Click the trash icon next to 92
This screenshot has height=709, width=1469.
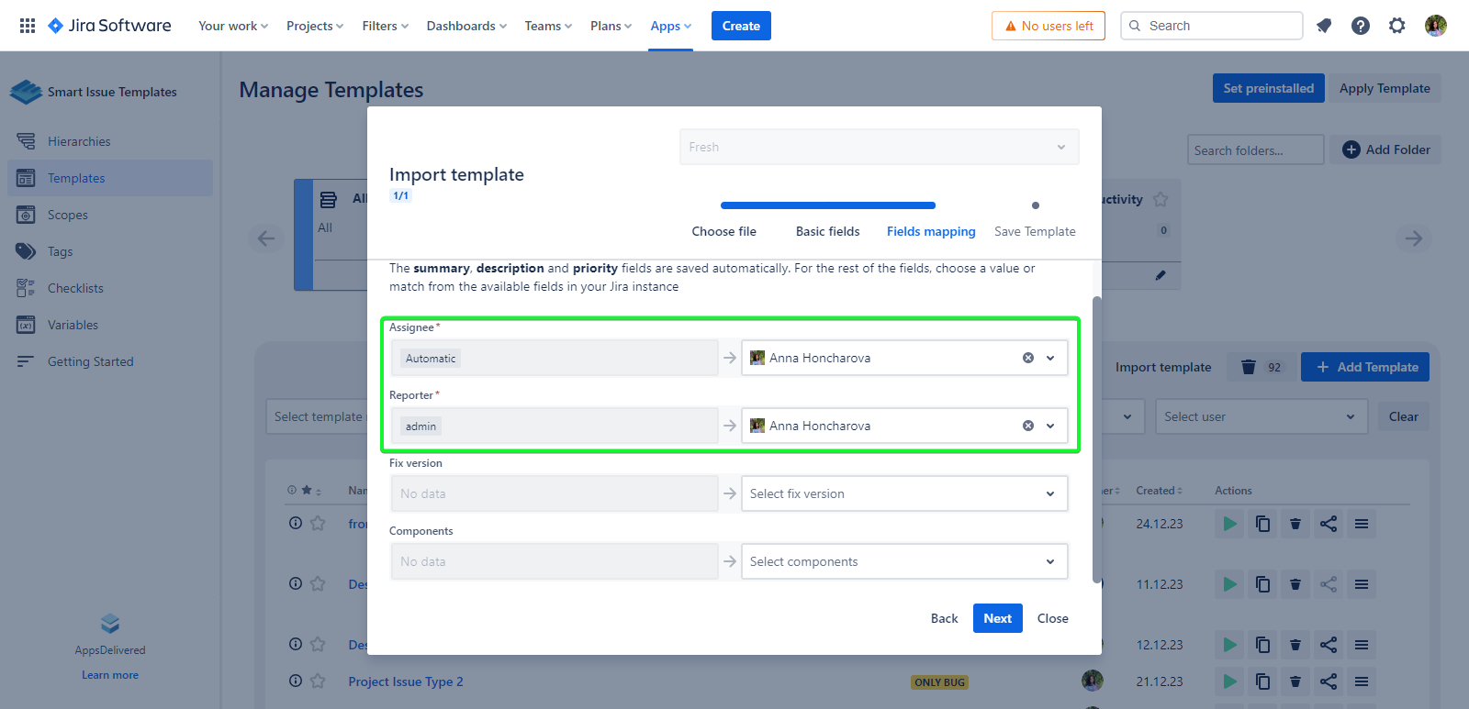point(1249,367)
